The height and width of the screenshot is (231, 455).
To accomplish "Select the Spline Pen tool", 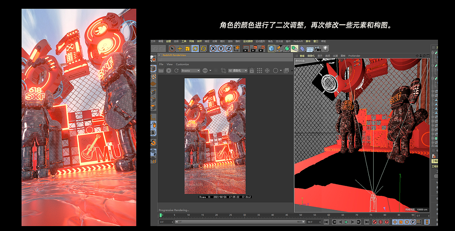I will pos(279,49).
